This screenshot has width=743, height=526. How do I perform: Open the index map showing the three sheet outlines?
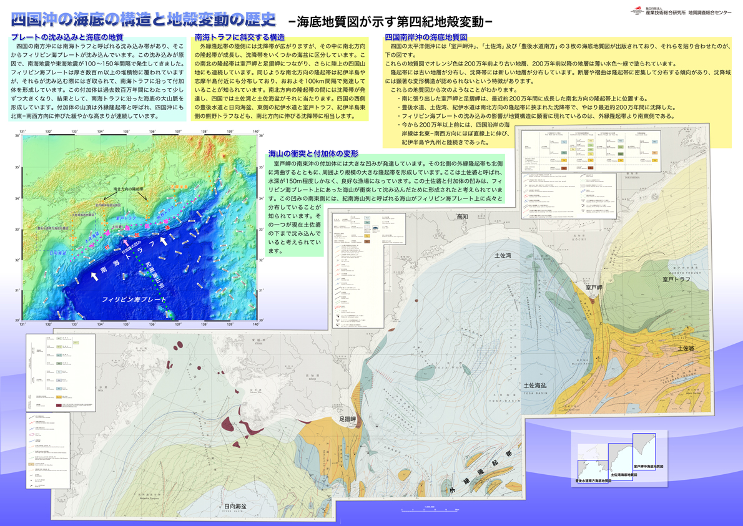(619, 458)
